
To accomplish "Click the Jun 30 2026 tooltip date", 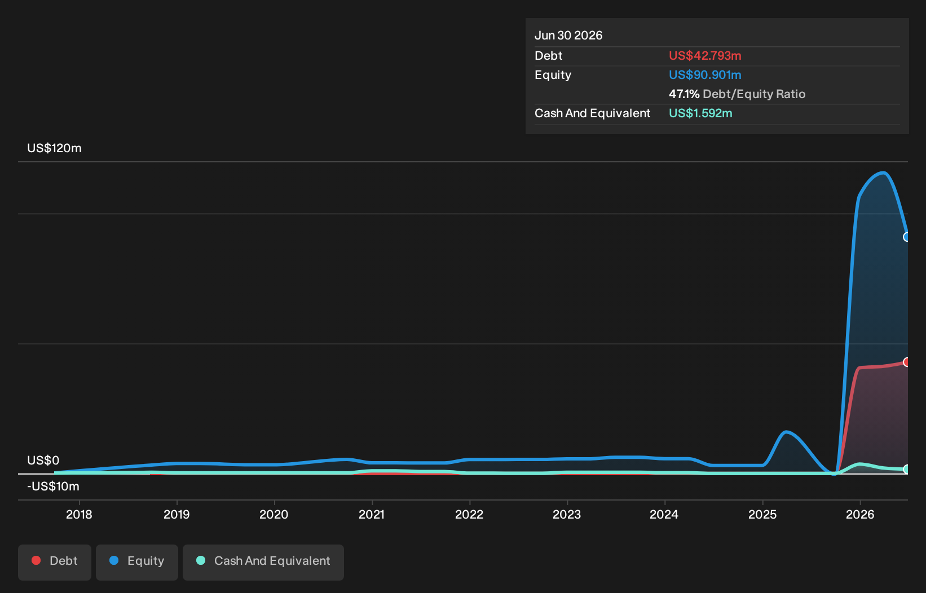I will point(568,36).
